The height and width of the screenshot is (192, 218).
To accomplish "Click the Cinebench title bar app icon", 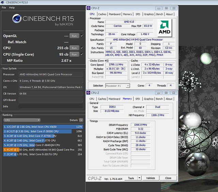I will (2, 2).
